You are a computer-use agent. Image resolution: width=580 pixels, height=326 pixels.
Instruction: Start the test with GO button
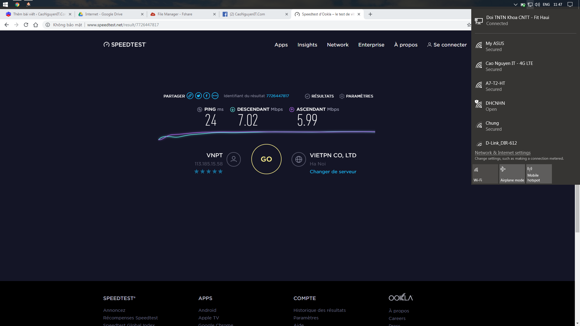(x=266, y=159)
